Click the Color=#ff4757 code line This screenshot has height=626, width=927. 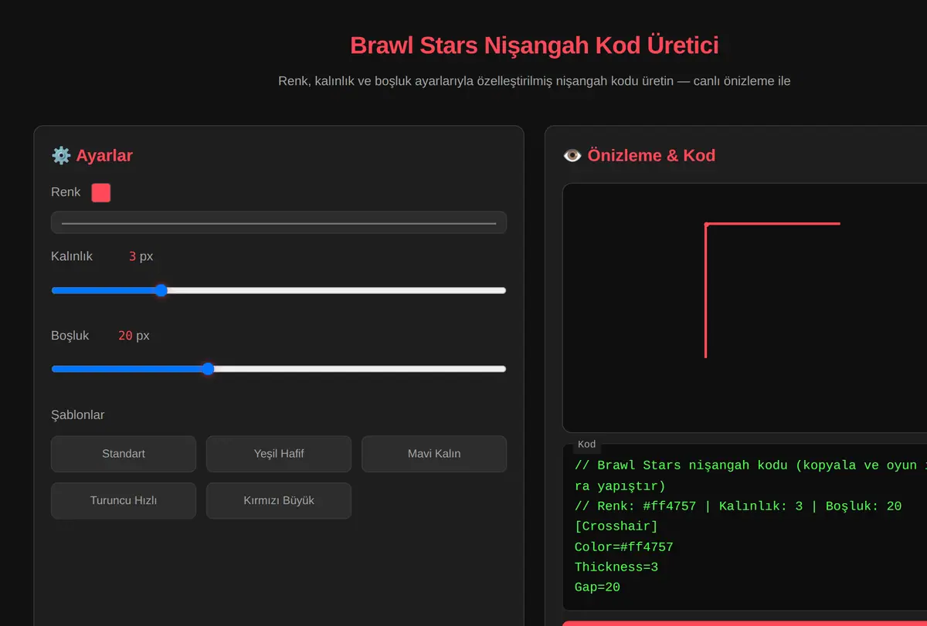click(624, 547)
